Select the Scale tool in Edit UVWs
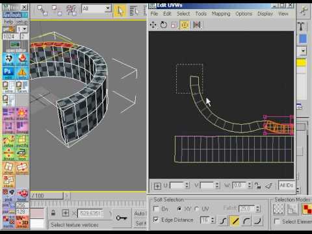312x234 pixels. 174,25
